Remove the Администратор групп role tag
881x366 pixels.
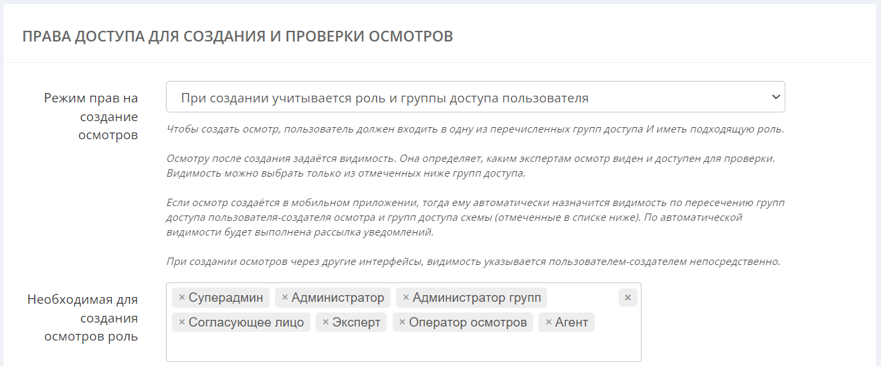(x=406, y=298)
